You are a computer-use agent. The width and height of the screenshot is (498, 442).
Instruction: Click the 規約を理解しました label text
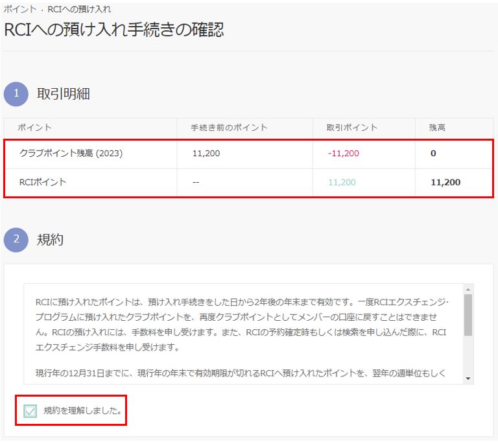(x=82, y=411)
